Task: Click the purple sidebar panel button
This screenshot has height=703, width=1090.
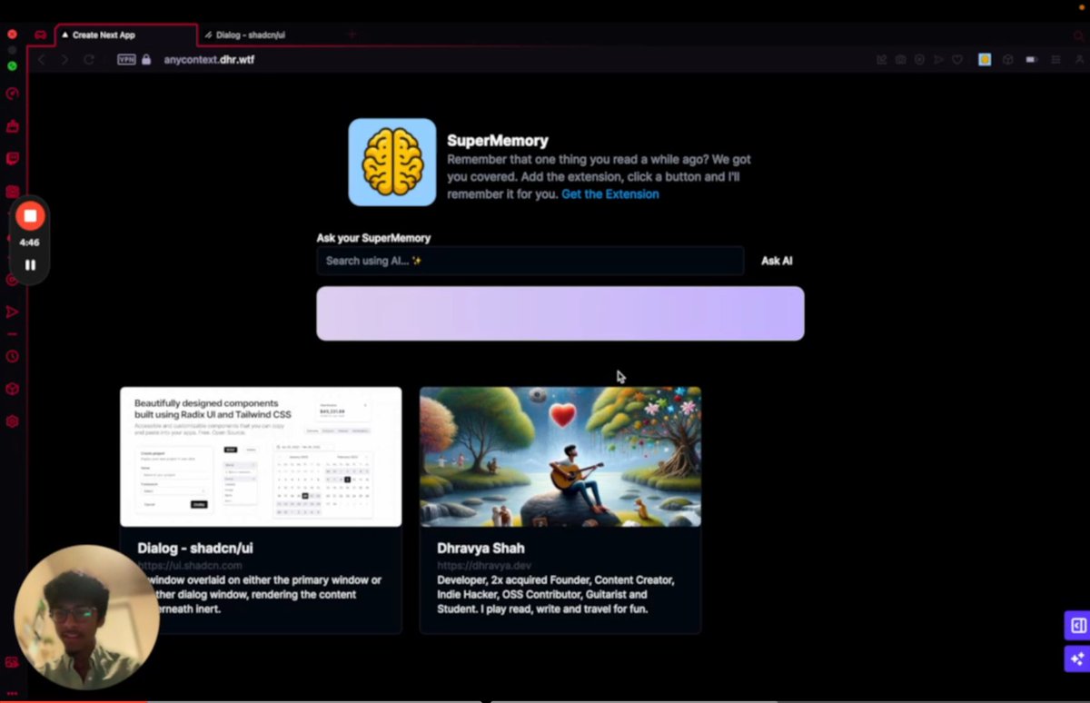Action: click(1077, 626)
